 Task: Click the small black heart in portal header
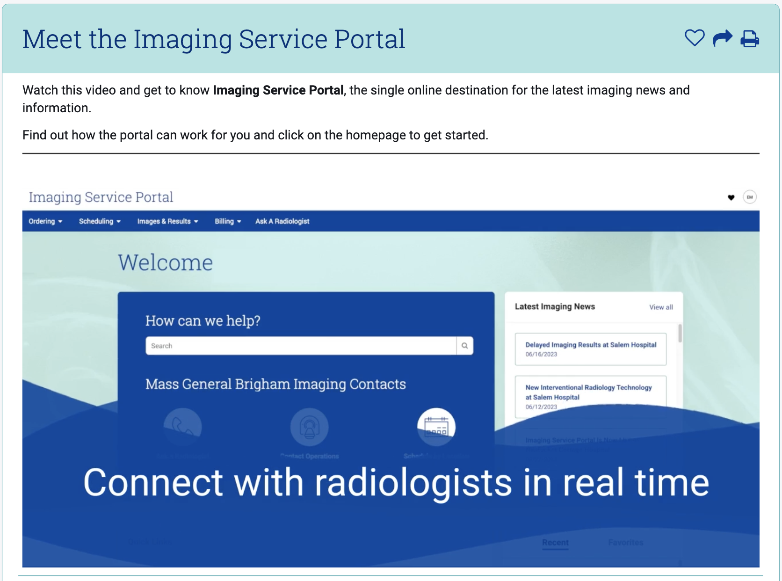pyautogui.click(x=731, y=197)
